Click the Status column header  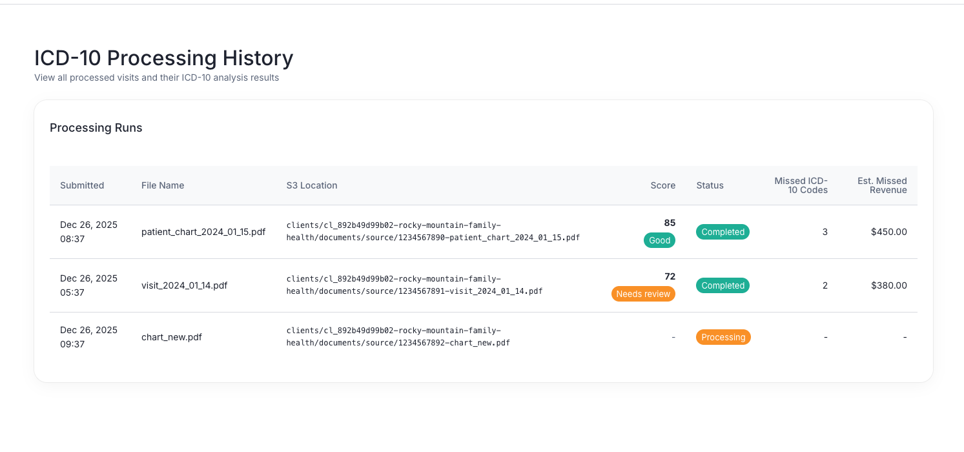tap(710, 185)
